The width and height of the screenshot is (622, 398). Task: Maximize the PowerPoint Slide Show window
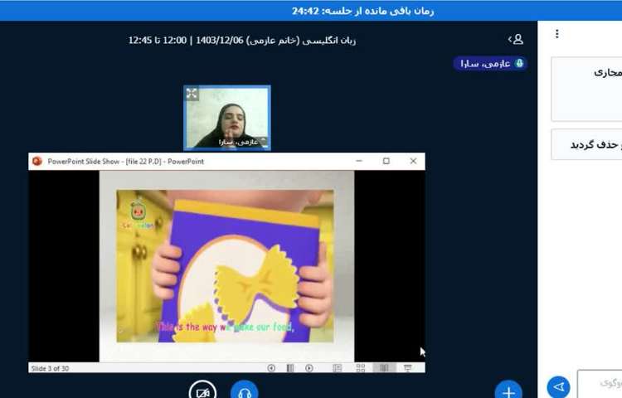[386, 161]
